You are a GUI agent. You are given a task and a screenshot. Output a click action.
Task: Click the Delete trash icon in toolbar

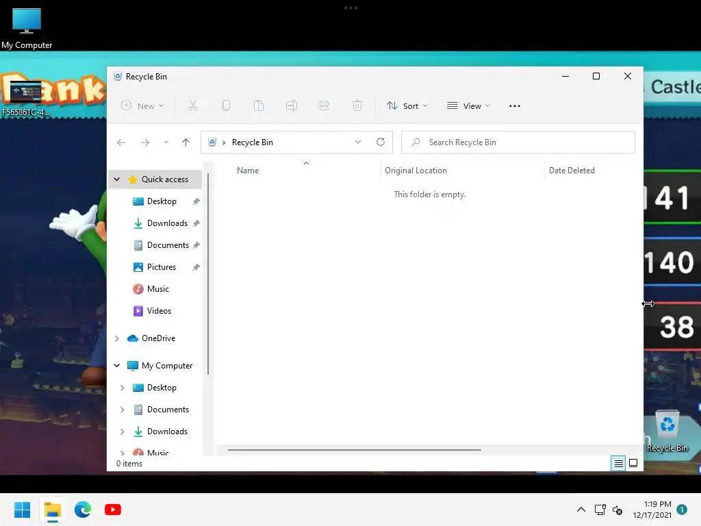(x=357, y=106)
